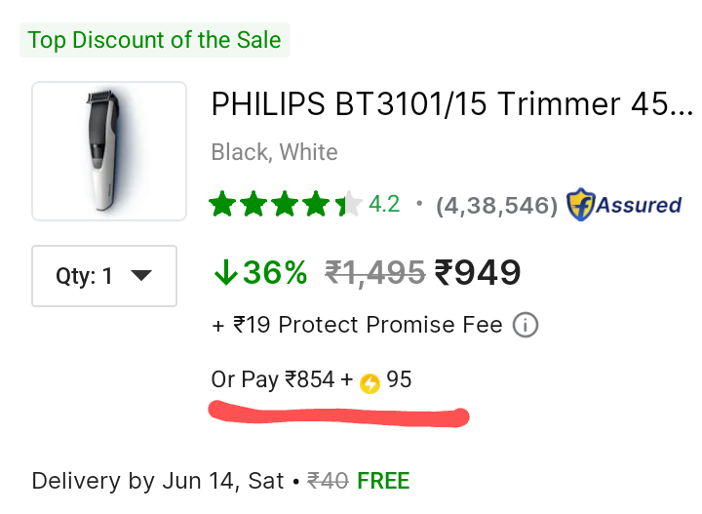
Task: Click the green star rating row
Action: [x=285, y=205]
